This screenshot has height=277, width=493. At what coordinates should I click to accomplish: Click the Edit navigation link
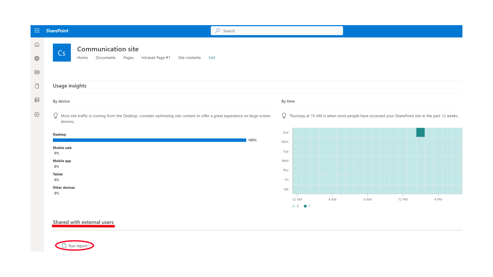coord(212,58)
